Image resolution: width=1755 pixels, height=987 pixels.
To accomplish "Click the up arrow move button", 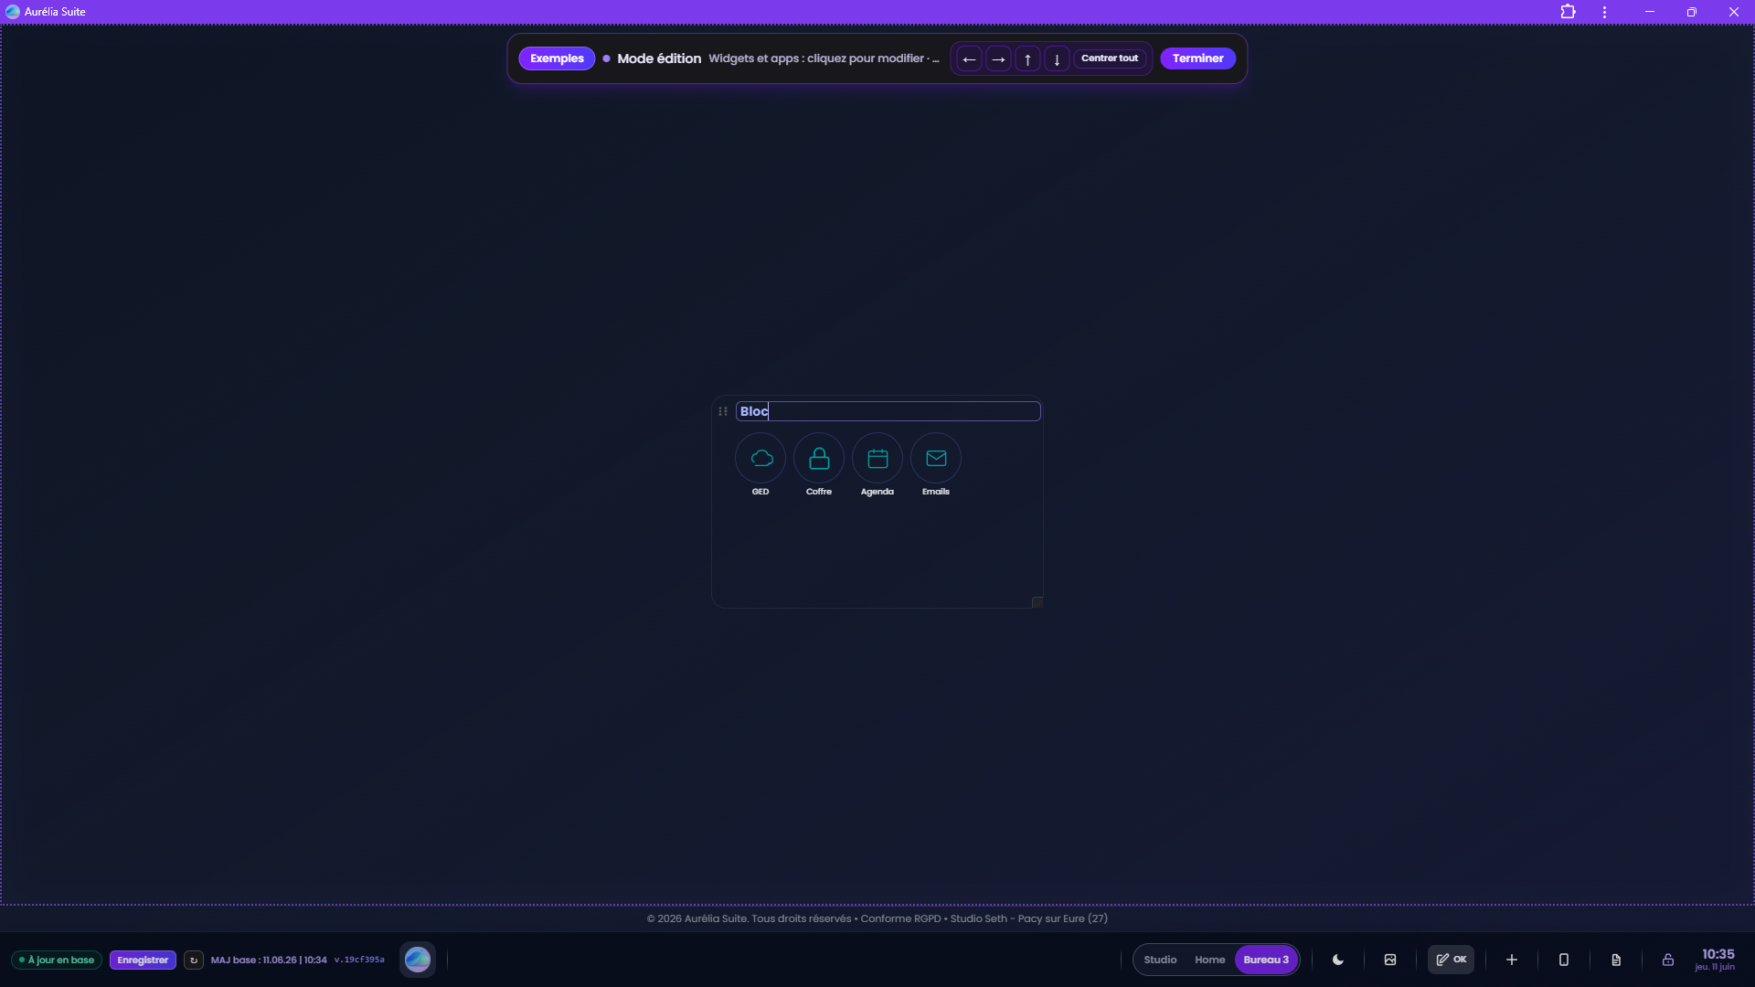I will point(1027,58).
